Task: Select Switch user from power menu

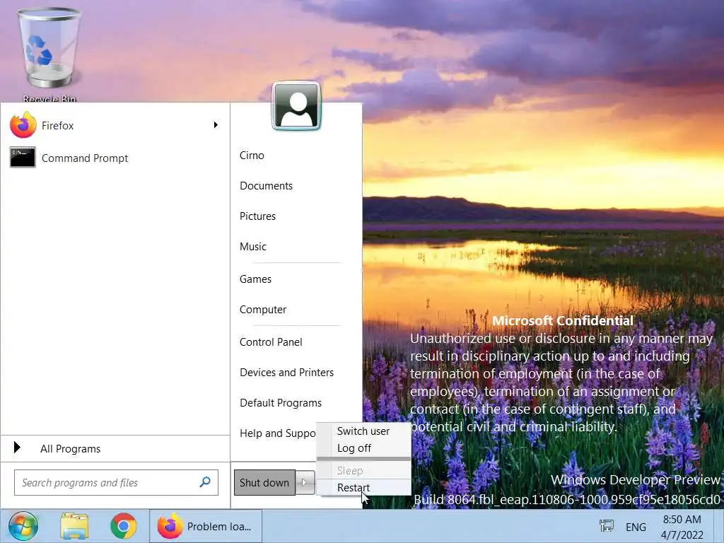Action: (x=363, y=431)
